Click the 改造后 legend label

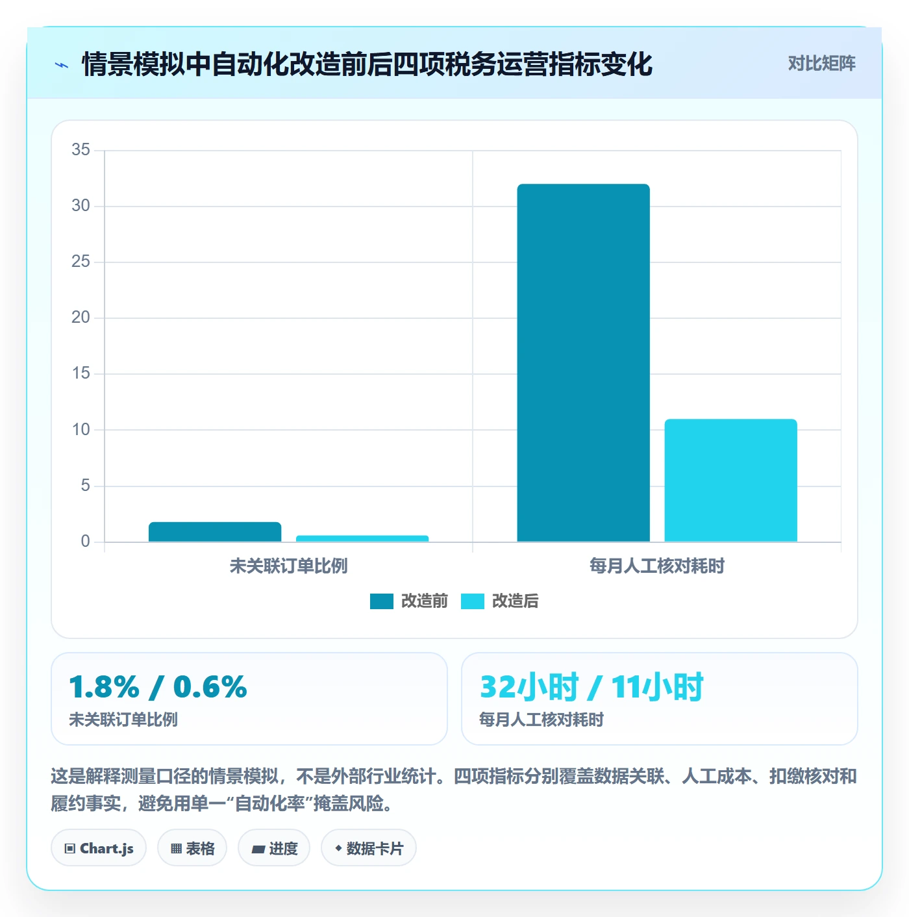[x=516, y=601]
